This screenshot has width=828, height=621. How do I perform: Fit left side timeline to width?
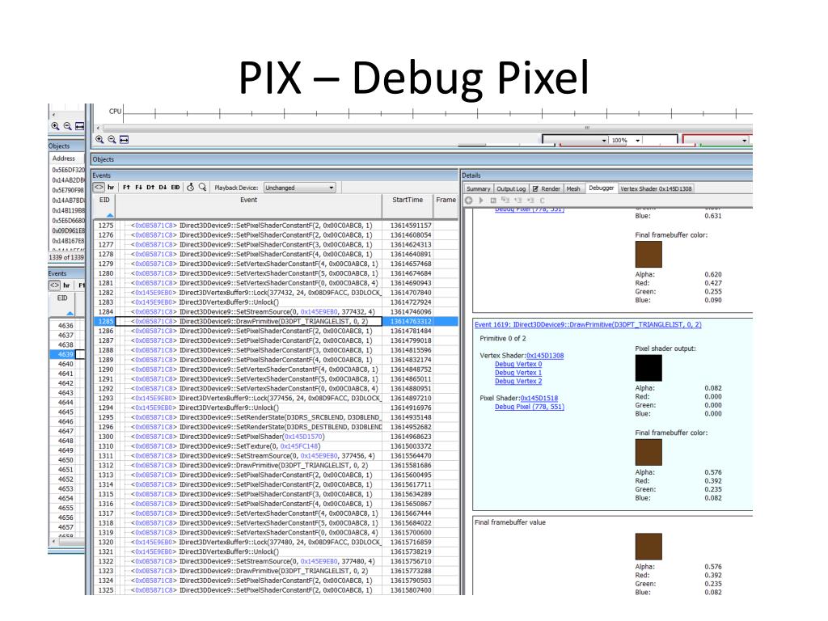pos(80,126)
